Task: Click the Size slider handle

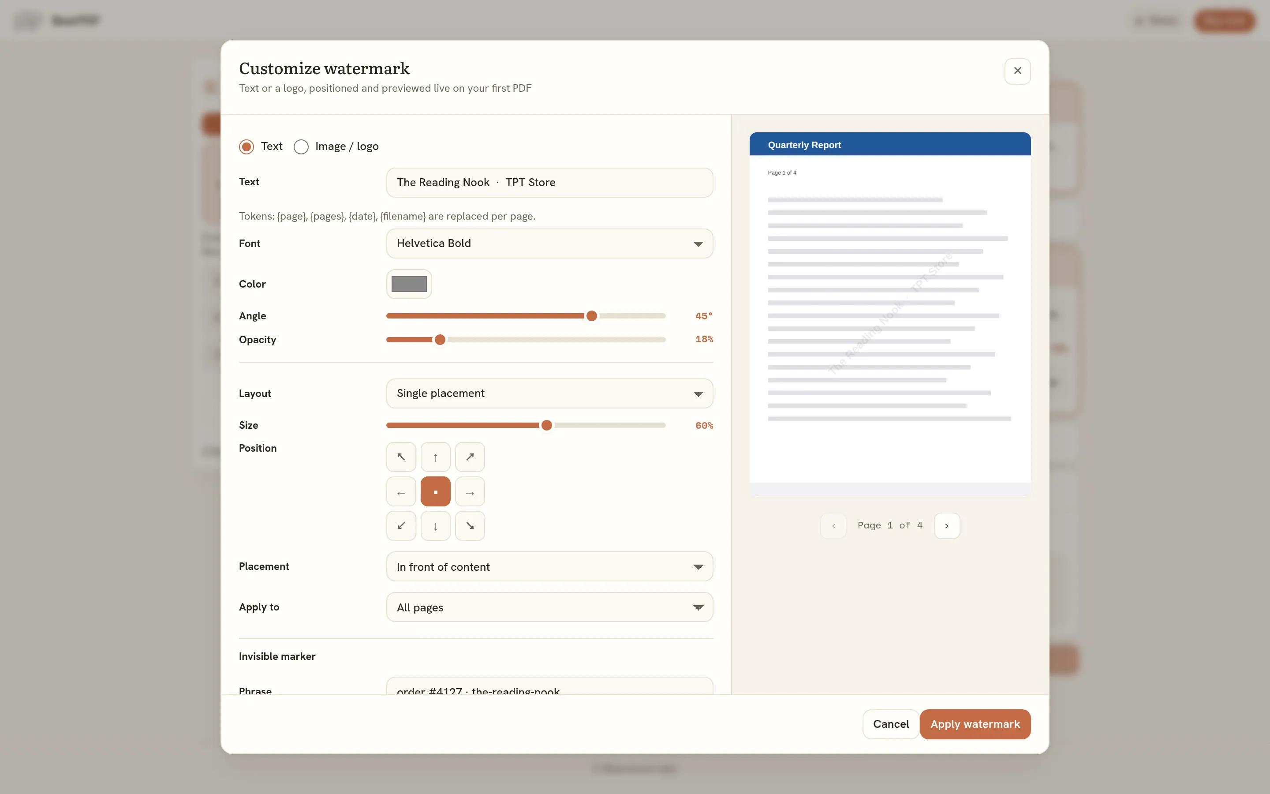Action: [x=546, y=425]
